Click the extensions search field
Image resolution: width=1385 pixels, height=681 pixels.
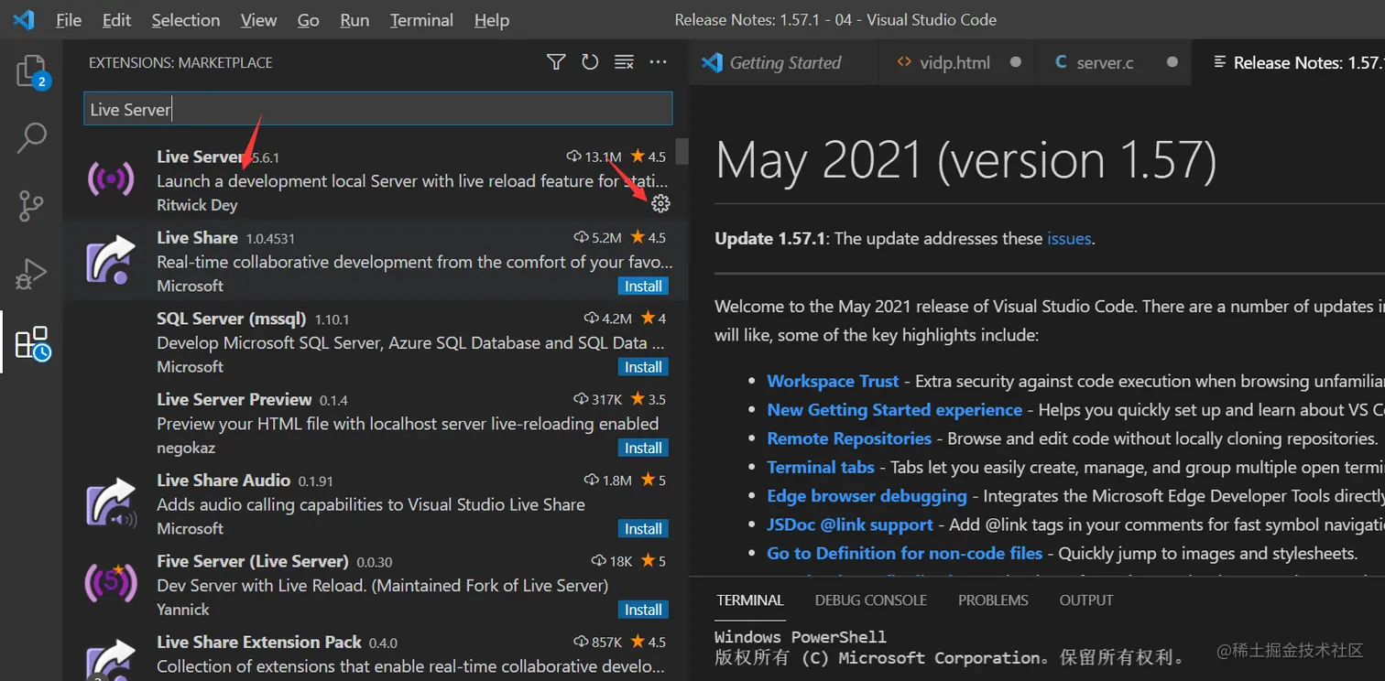pyautogui.click(x=377, y=109)
